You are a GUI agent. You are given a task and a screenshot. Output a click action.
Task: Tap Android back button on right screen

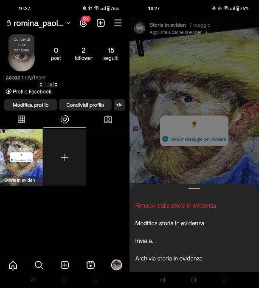coord(163,280)
